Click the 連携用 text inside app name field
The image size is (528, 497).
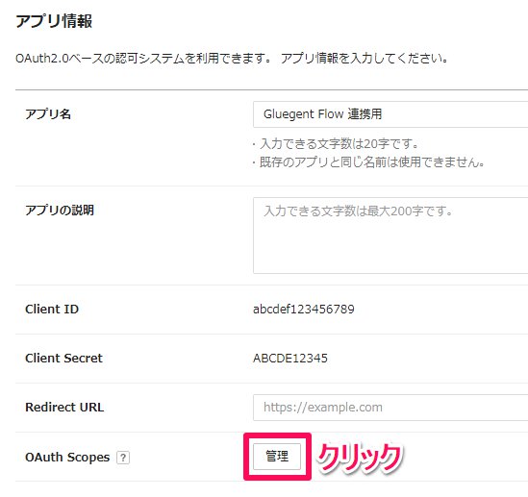tap(365, 114)
